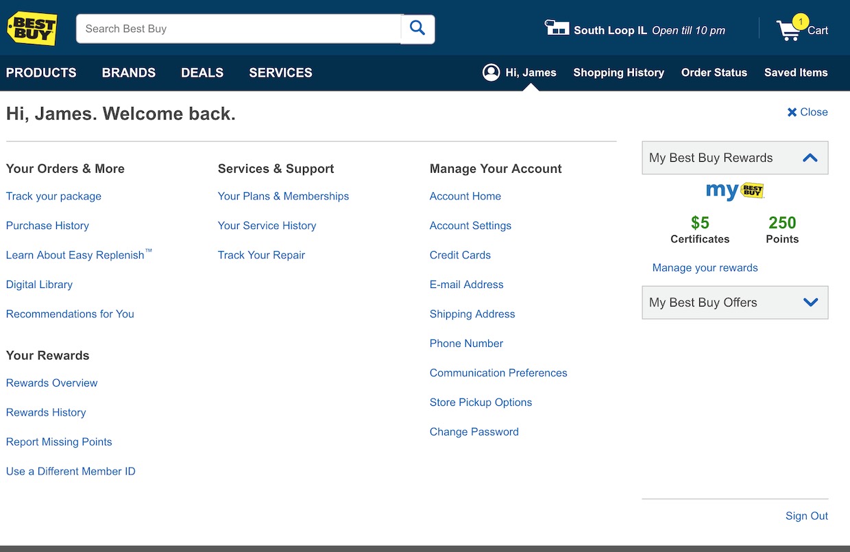The height and width of the screenshot is (552, 850).
Task: Expand the My Best Buy Offers section
Action: coord(810,302)
